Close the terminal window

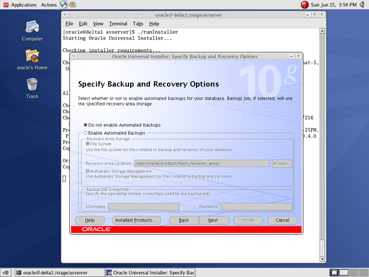click(x=322, y=15)
